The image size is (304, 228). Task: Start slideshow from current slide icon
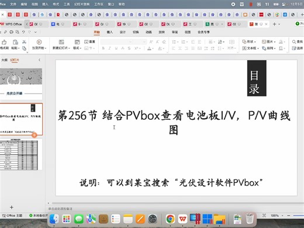point(39,42)
